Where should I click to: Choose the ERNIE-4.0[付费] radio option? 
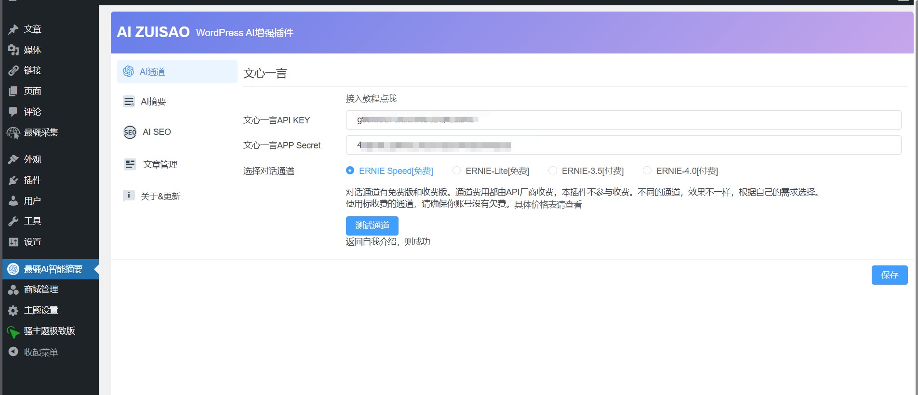tap(647, 171)
